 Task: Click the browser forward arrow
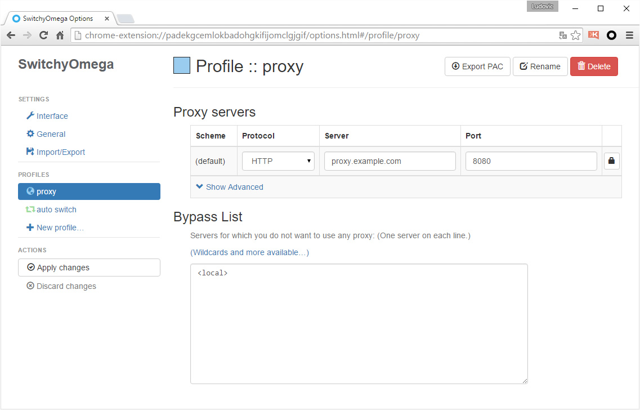[28, 35]
